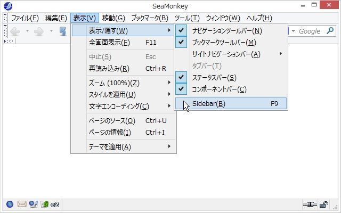Click the search magnifier icon

tap(330, 31)
